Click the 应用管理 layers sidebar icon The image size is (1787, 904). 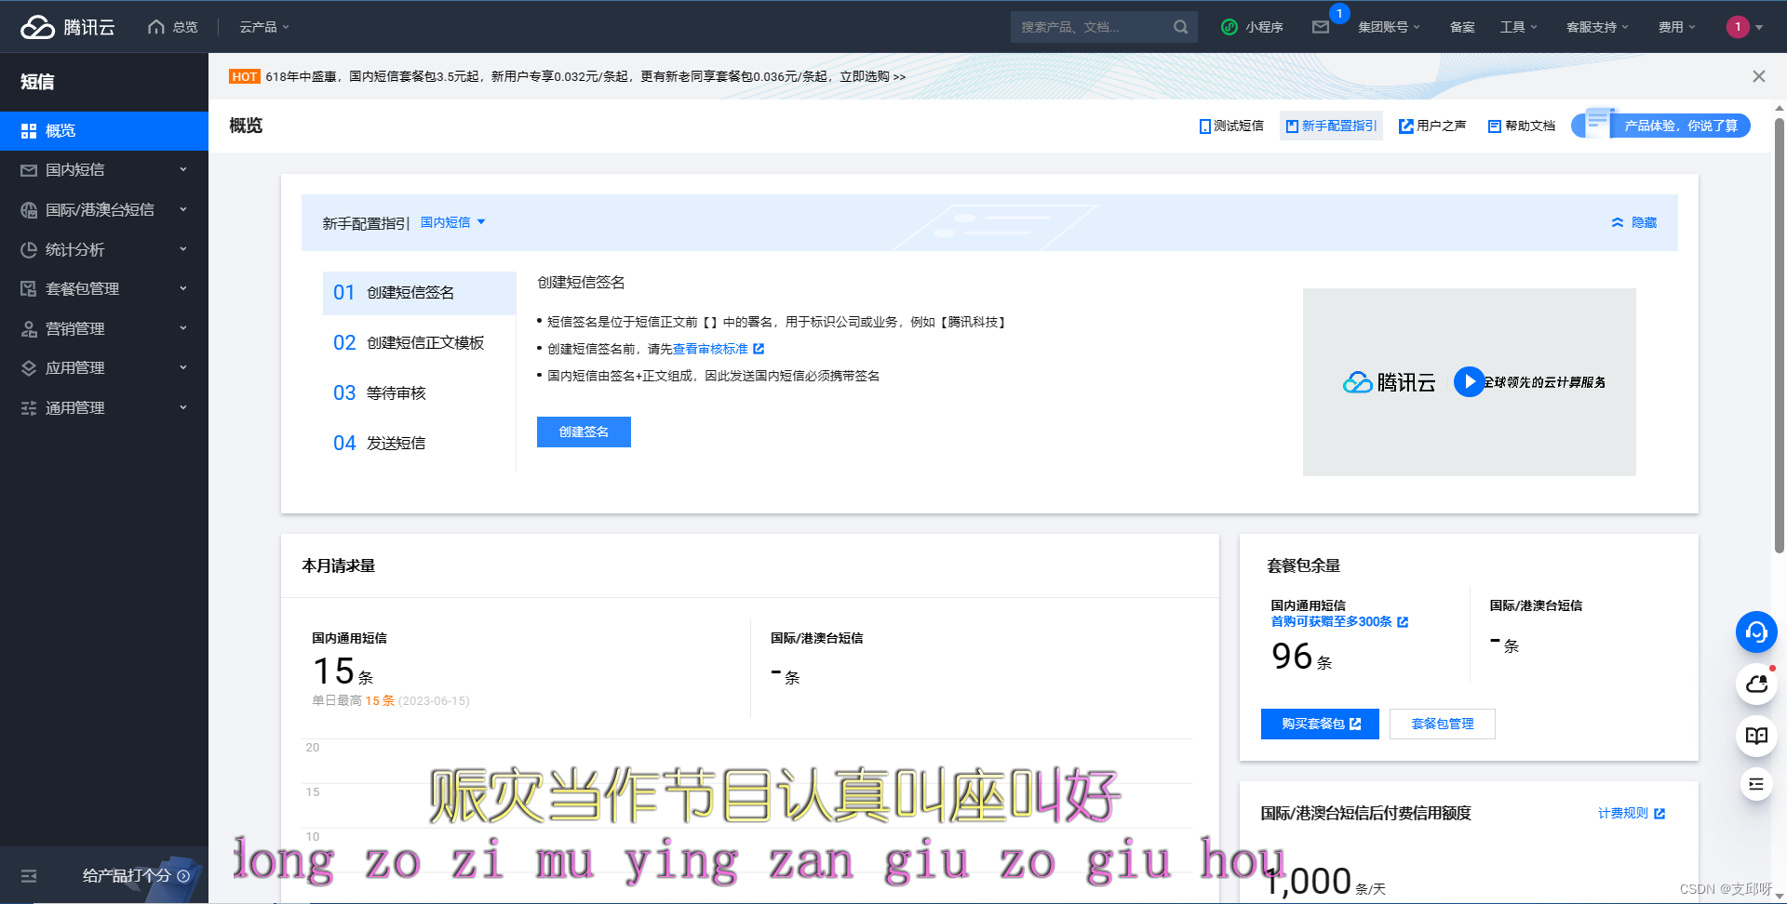[29, 368]
